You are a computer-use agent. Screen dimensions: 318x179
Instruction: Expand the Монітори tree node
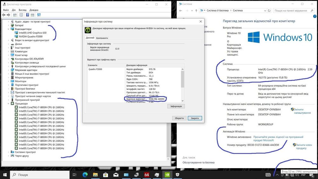pos(9,81)
